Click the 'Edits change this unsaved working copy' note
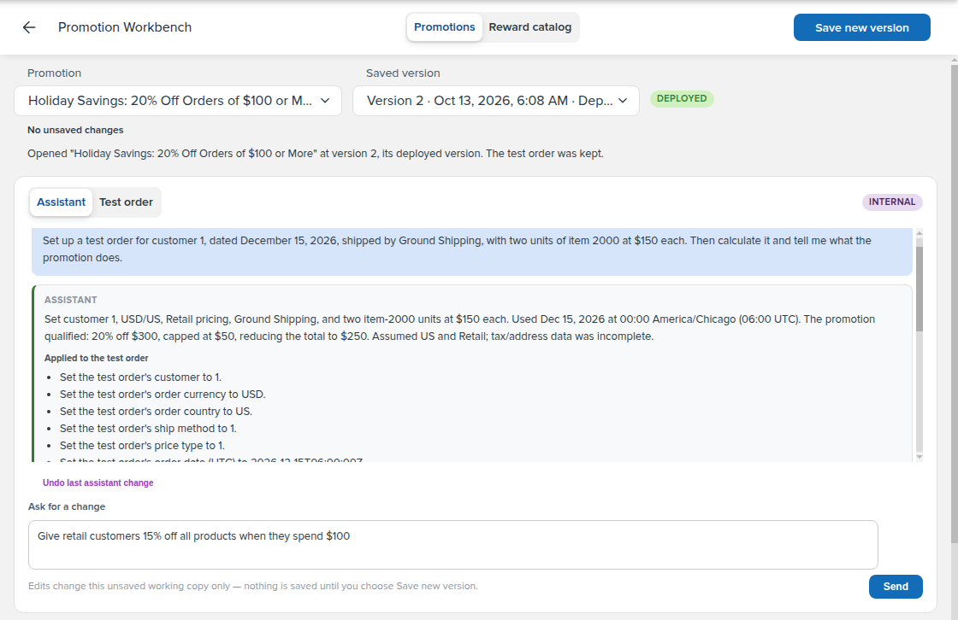Viewport: 958px width, 620px height. click(253, 586)
